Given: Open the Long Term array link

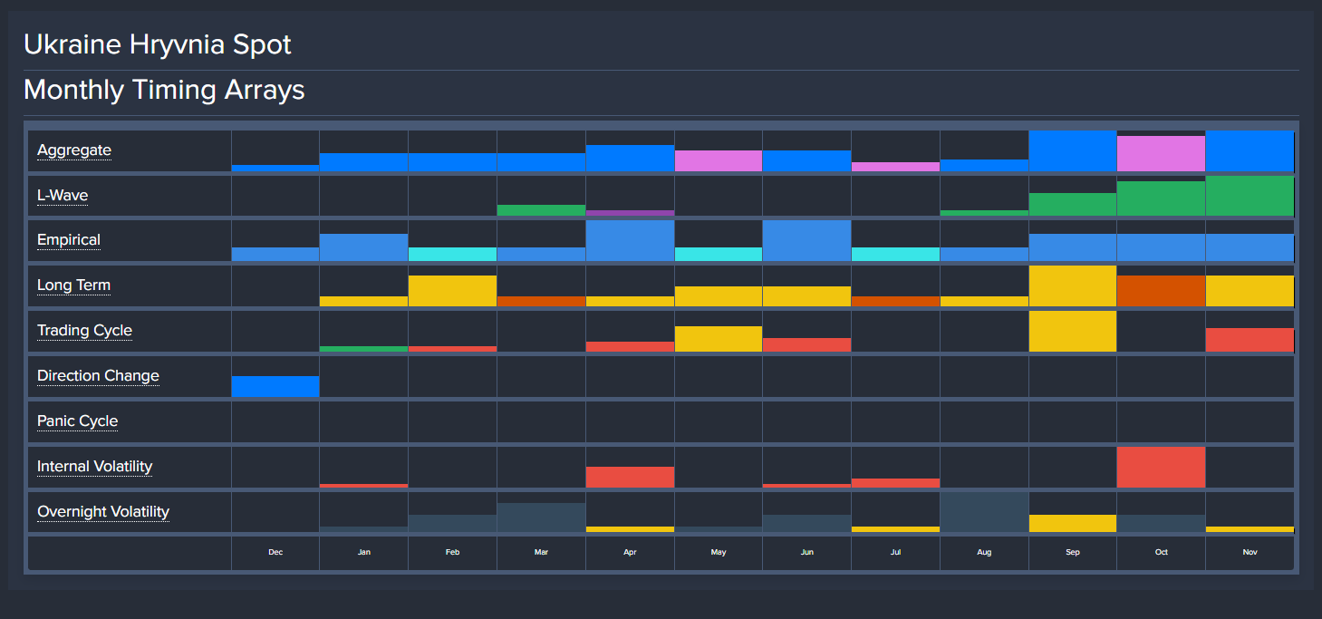Looking at the screenshot, I should point(73,285).
